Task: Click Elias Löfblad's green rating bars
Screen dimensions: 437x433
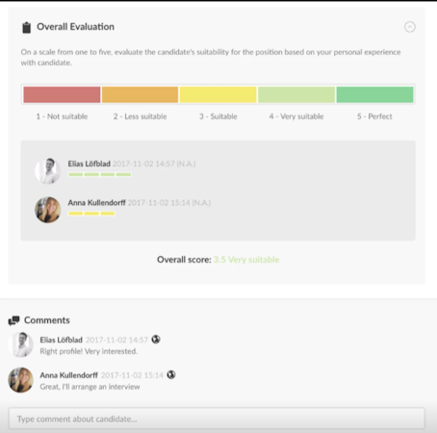Action: [100, 174]
